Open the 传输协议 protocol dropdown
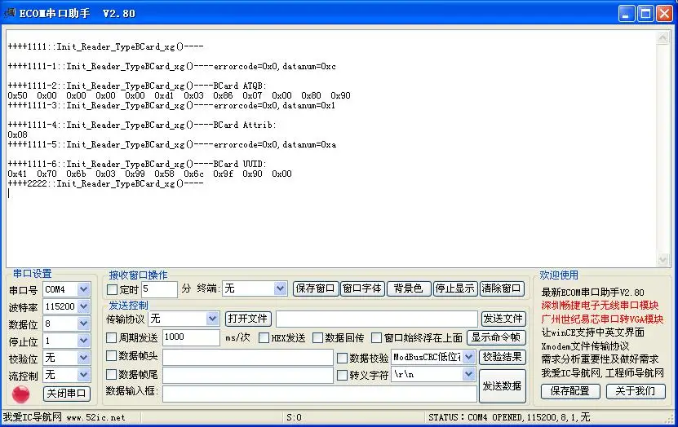Screen dimensions: 678x427 (212, 319)
